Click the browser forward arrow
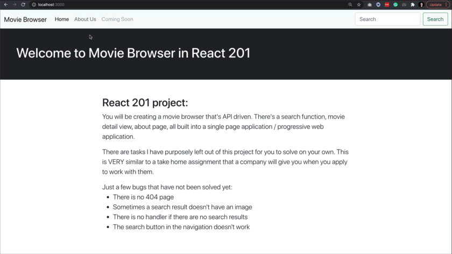The width and height of the screenshot is (452, 254). pyautogui.click(x=15, y=5)
